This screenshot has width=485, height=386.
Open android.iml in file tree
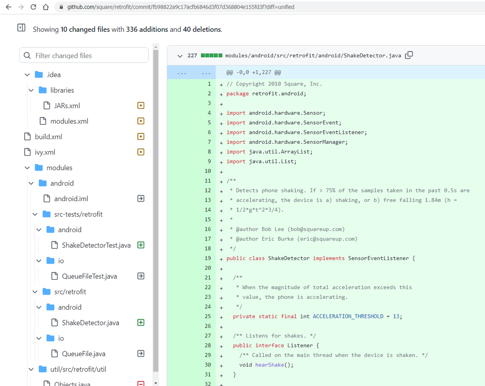point(71,199)
